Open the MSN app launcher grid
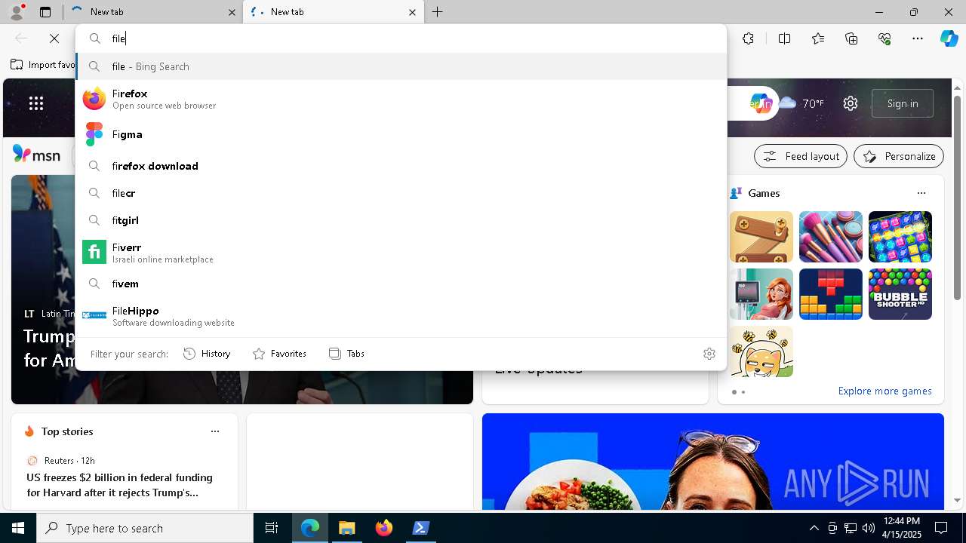966x543 pixels. (x=36, y=103)
